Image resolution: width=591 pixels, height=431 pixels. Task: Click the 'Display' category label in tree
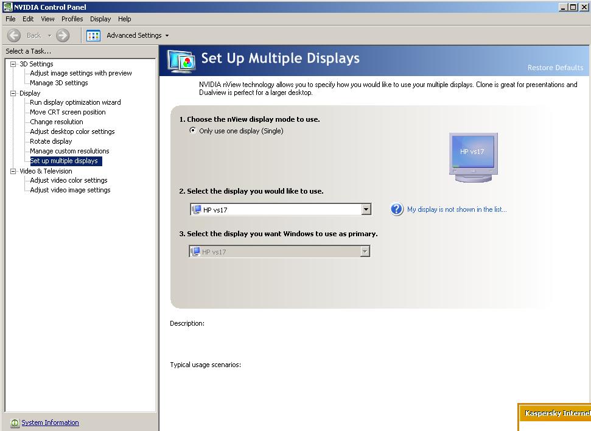click(x=30, y=93)
